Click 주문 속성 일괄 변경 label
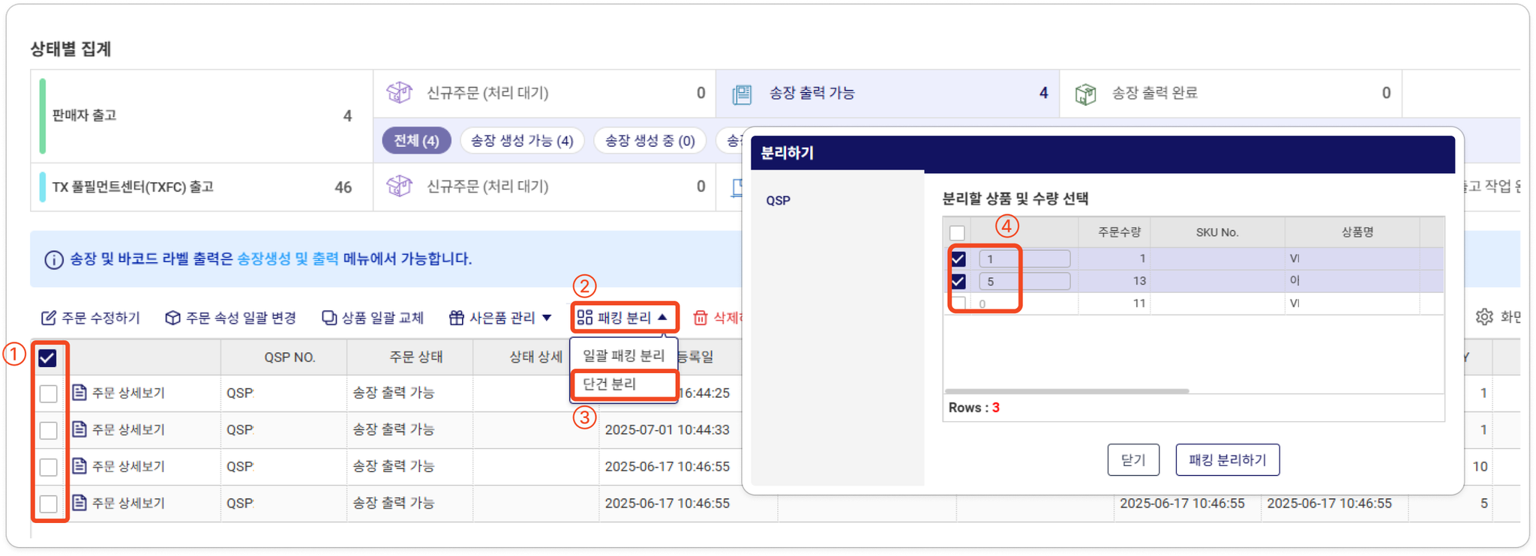The image size is (1536, 556). pos(241,318)
